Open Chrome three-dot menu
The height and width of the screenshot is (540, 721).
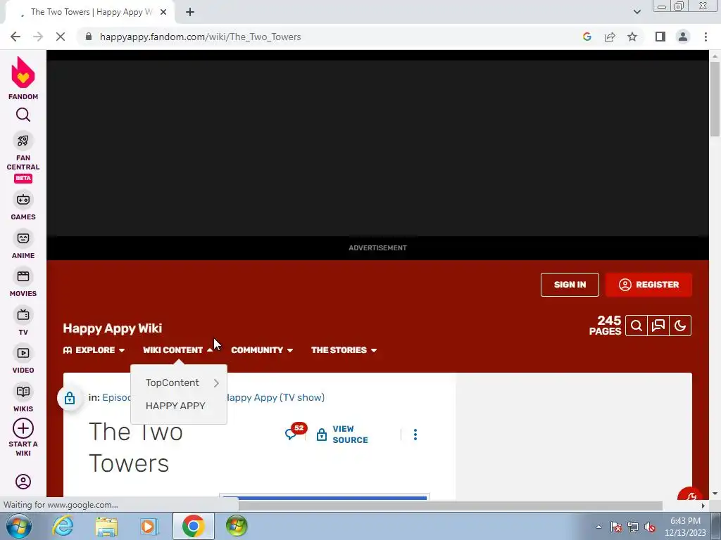coord(706,37)
